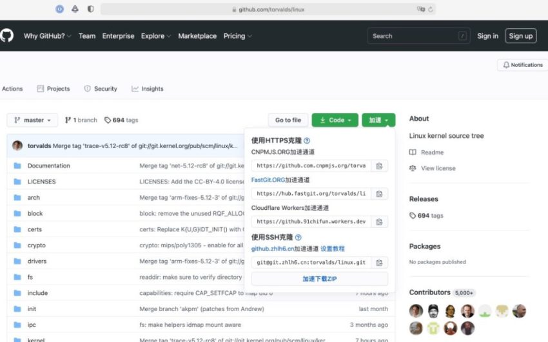Open the Team nav item
This screenshot has height=342, width=548.
pos(87,36)
